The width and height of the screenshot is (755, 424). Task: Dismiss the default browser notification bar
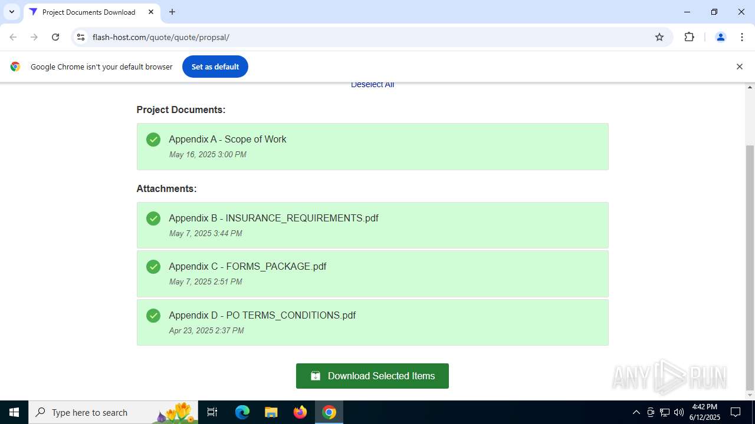pyautogui.click(x=739, y=67)
